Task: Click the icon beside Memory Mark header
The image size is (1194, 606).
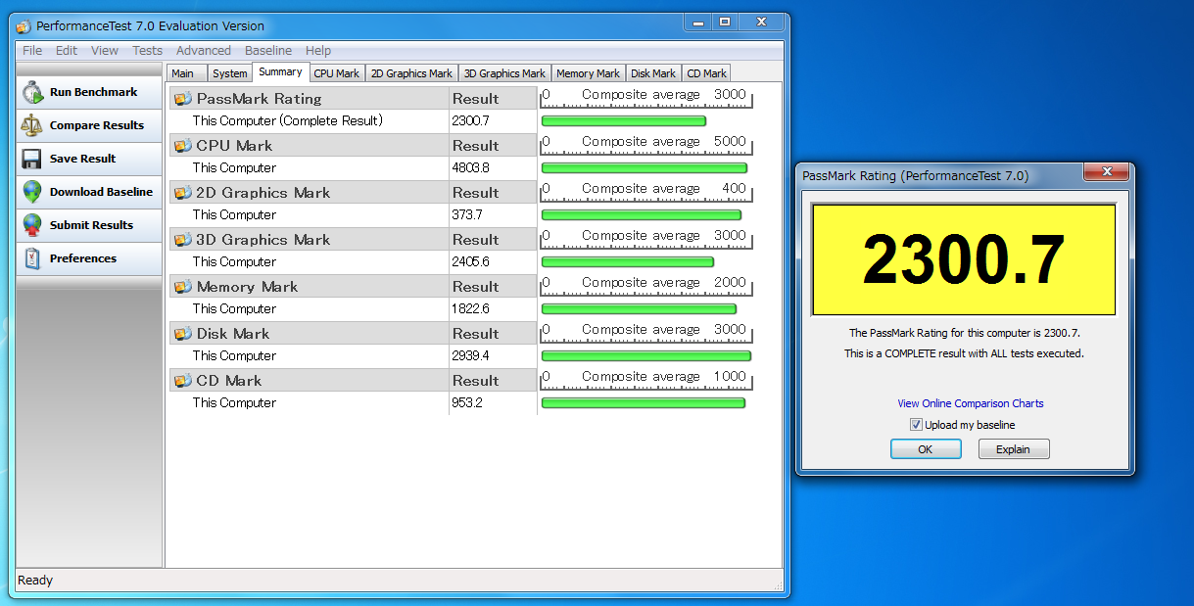Action: (x=183, y=287)
